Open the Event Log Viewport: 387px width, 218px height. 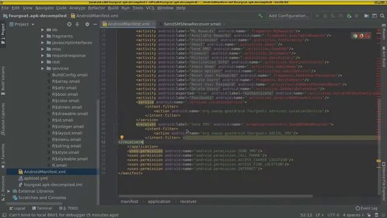click(366, 208)
